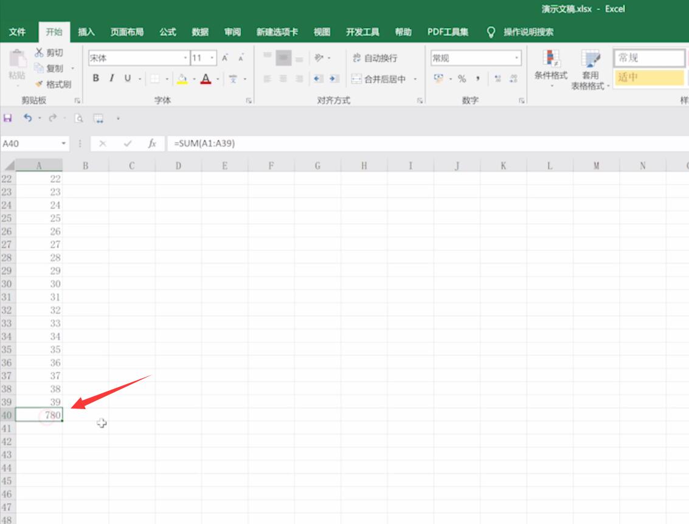Click the increase indent icon
Image resolution: width=689 pixels, height=524 pixels.
[x=334, y=78]
